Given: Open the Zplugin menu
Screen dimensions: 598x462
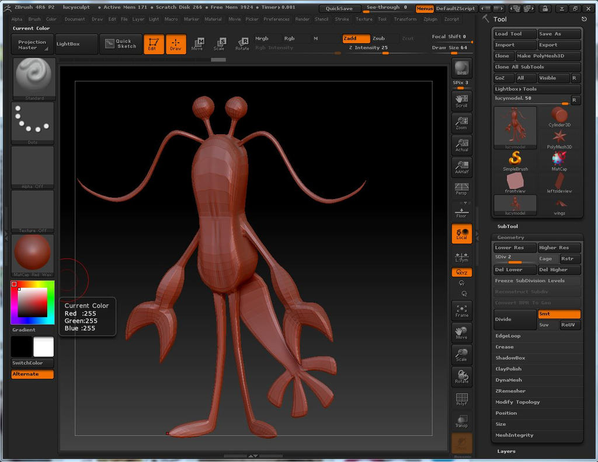Looking at the screenshot, I should pos(430,19).
